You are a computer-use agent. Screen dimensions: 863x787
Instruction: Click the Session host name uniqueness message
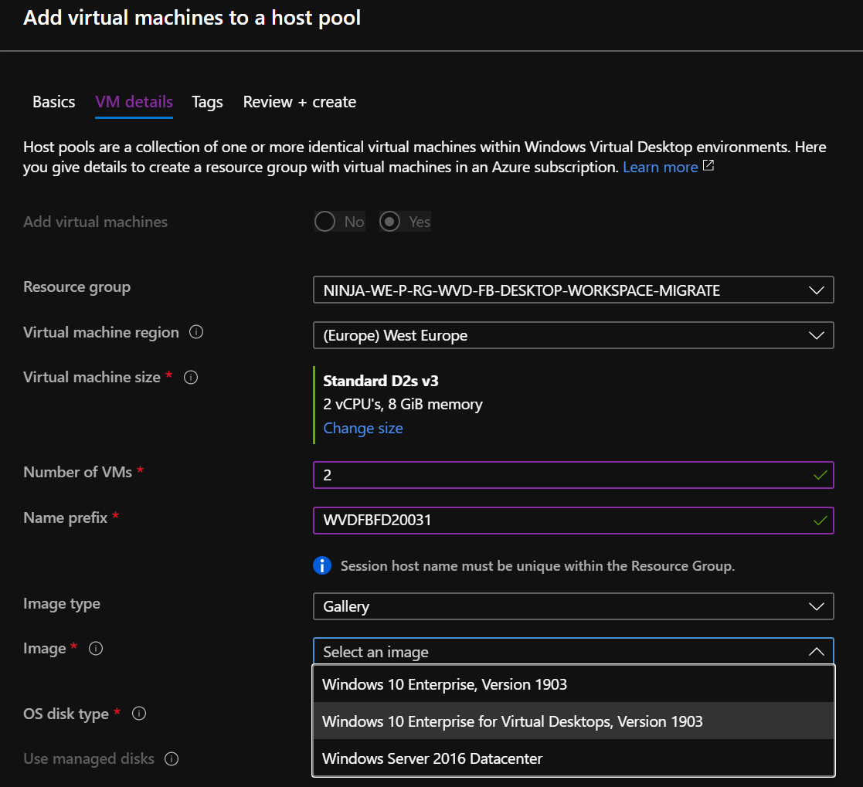tap(537, 566)
